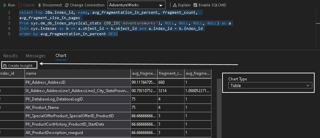The image size is (320, 138).
Task: Click the name column header
Action: (x=77, y=73)
